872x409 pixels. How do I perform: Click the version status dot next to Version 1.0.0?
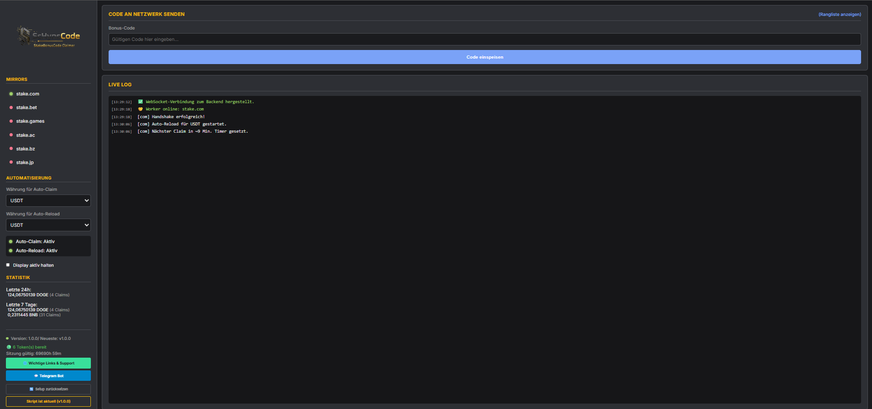point(7,338)
